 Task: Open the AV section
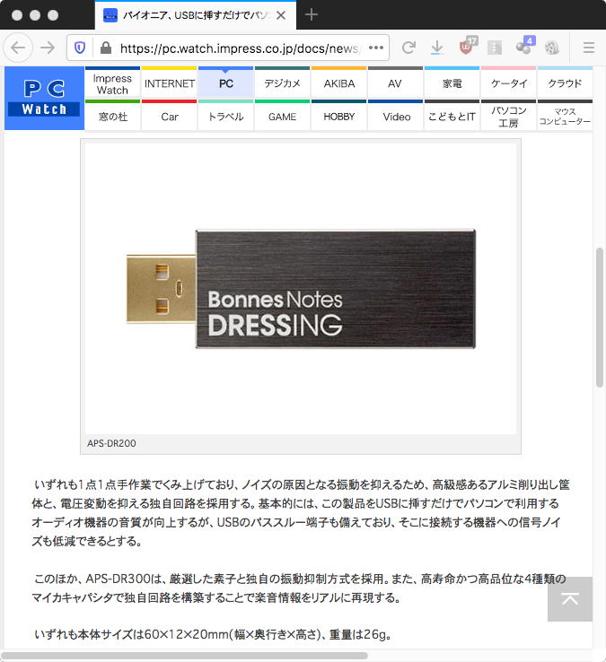(x=396, y=84)
